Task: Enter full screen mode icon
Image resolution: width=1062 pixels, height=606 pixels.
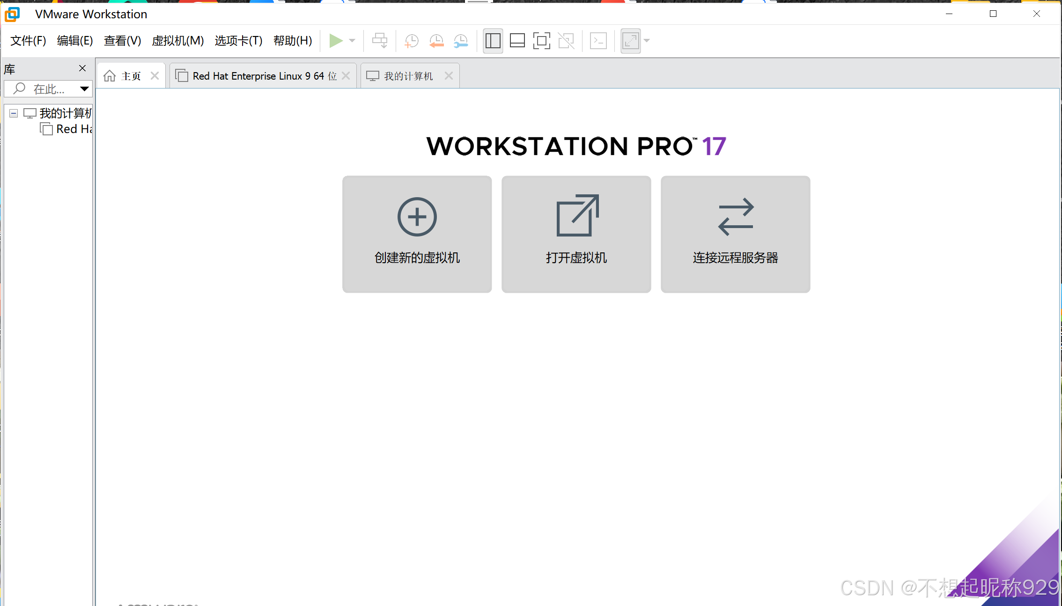Action: coord(542,41)
